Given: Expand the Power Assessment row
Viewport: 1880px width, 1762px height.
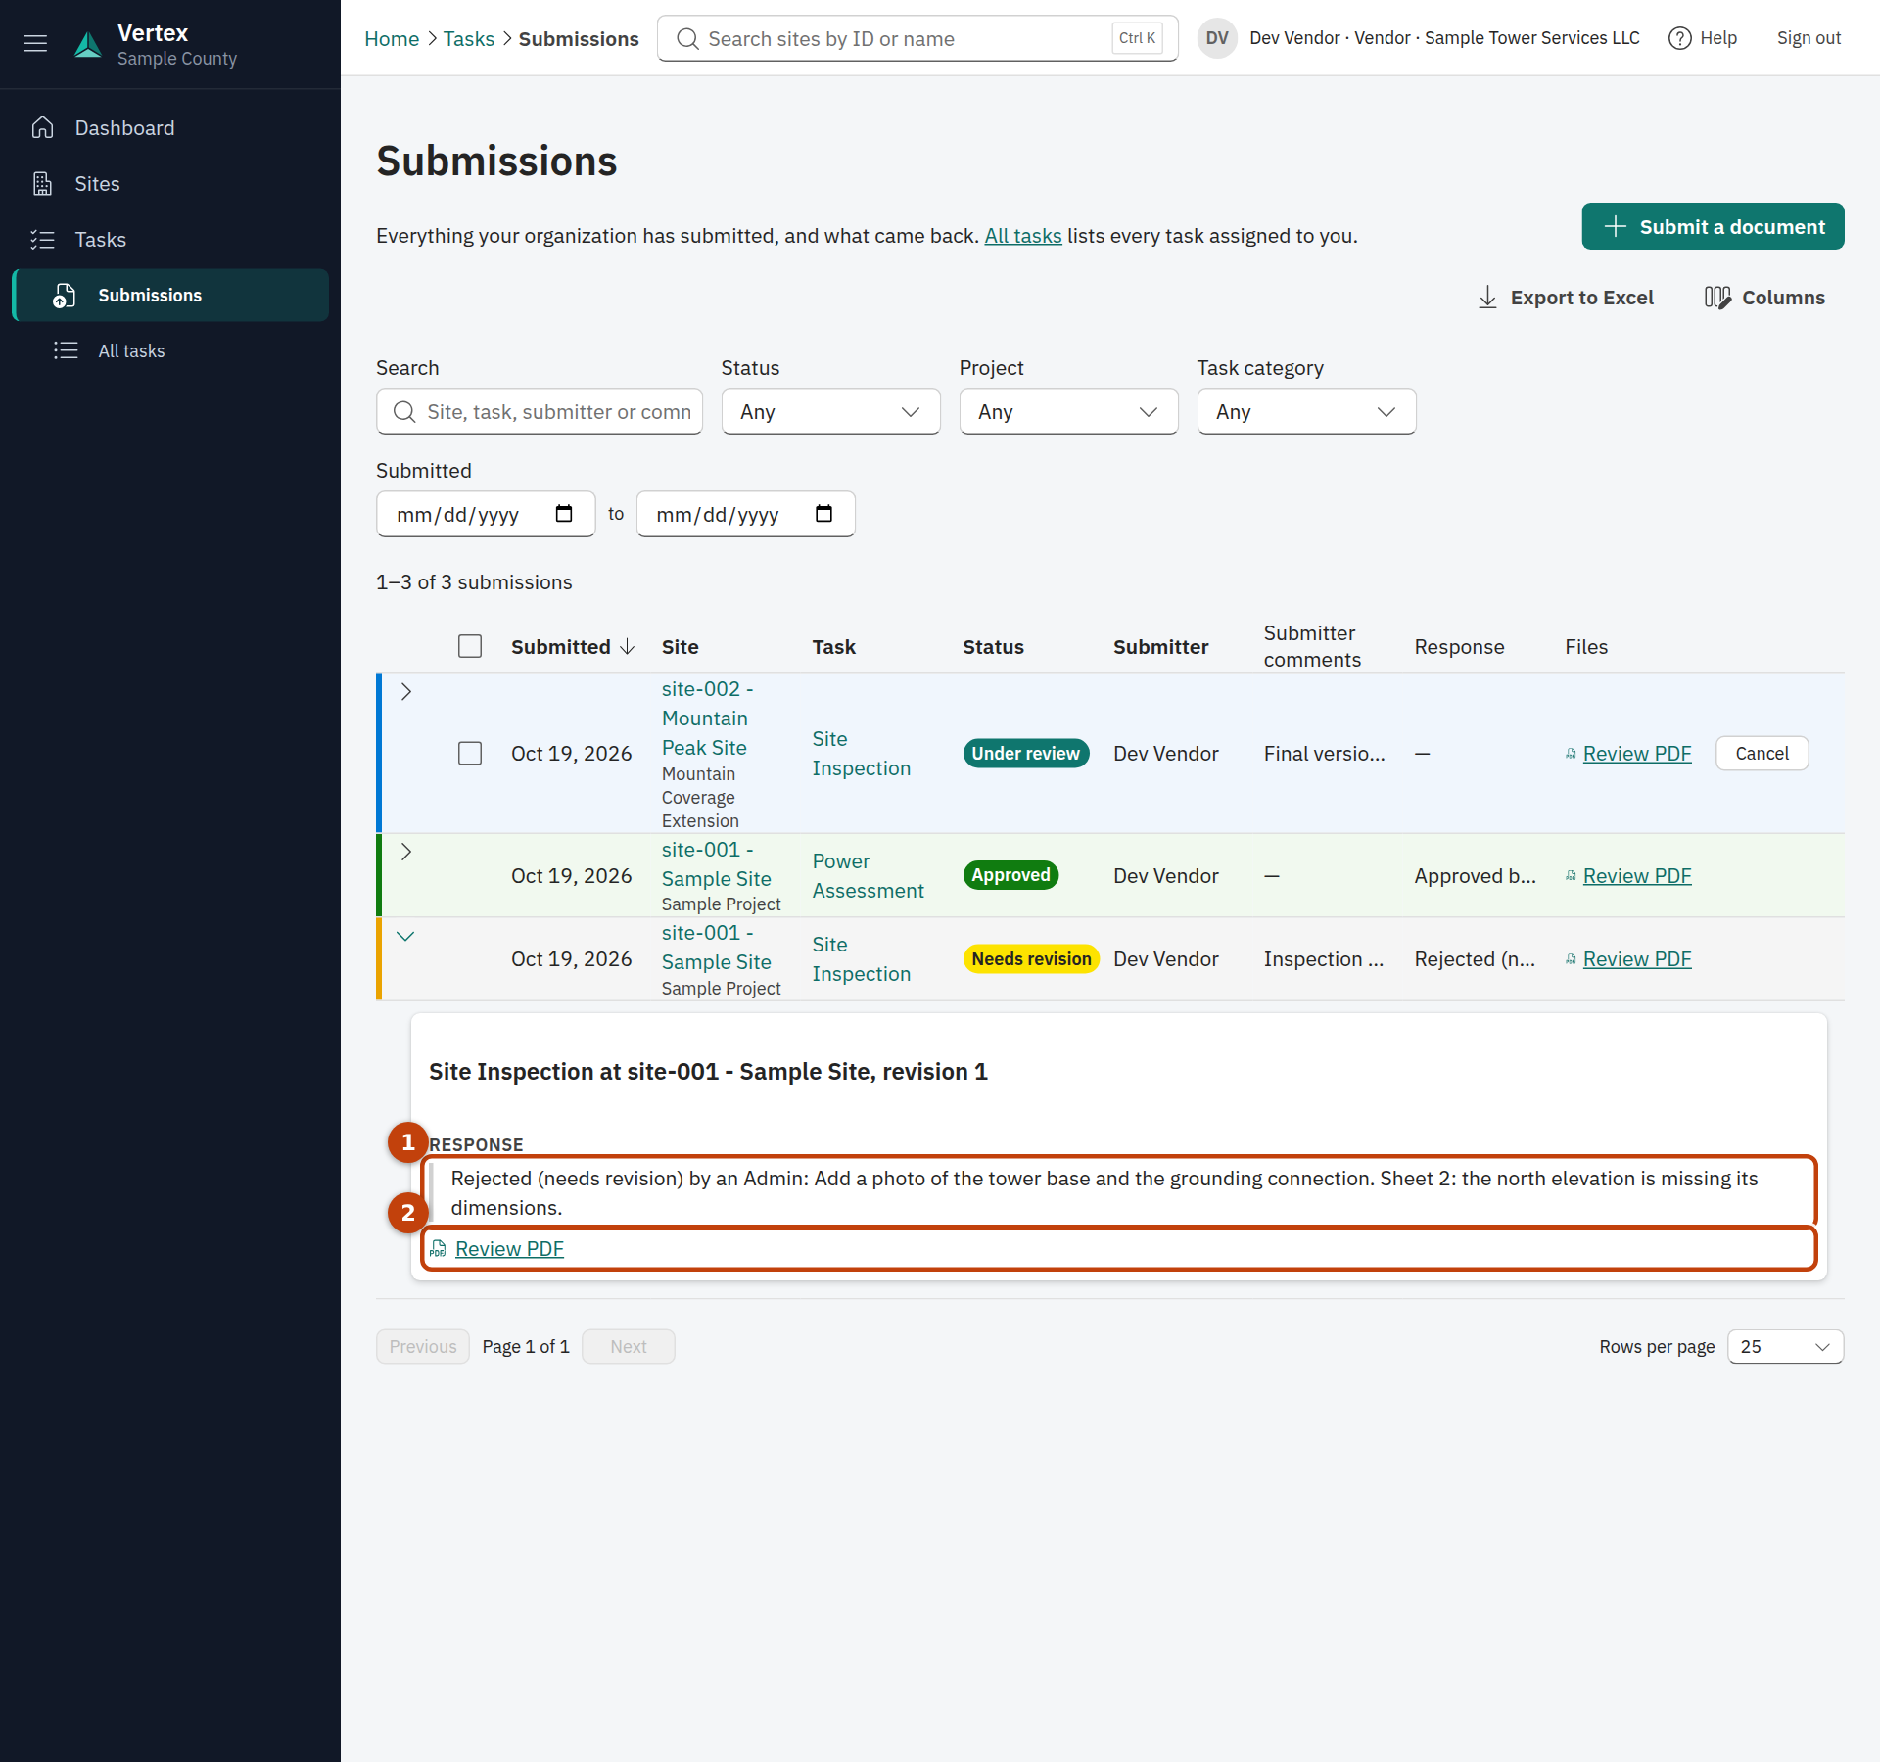Looking at the screenshot, I should [x=406, y=852].
